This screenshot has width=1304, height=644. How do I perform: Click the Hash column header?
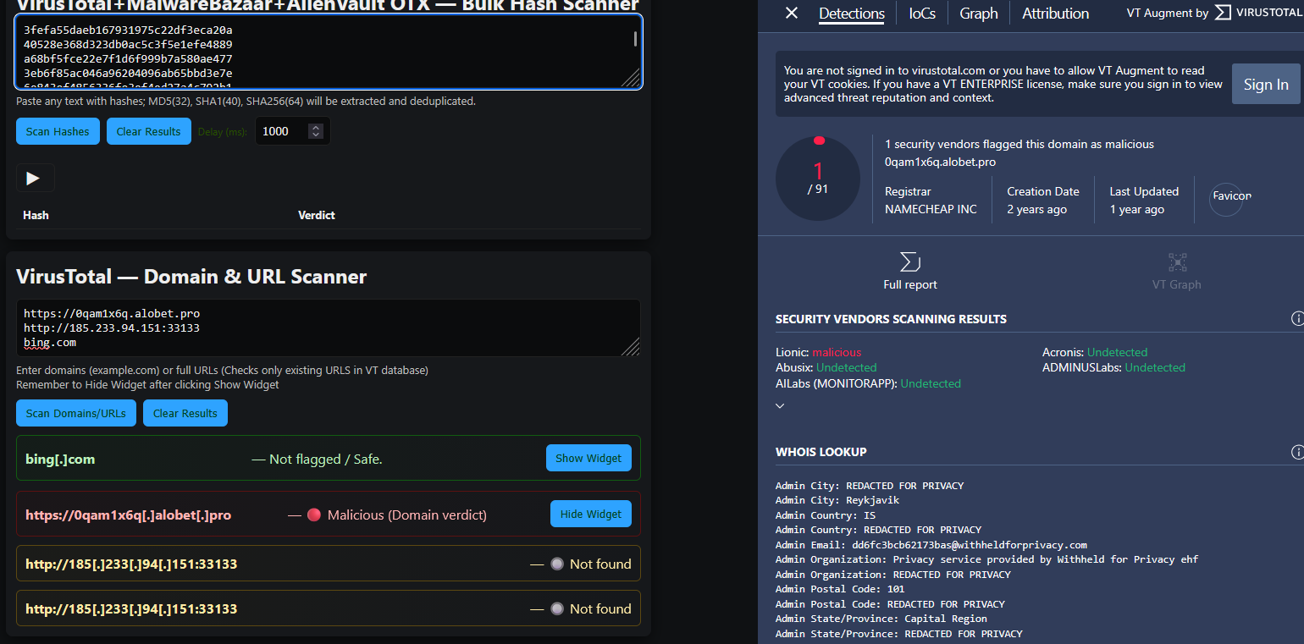tap(36, 215)
